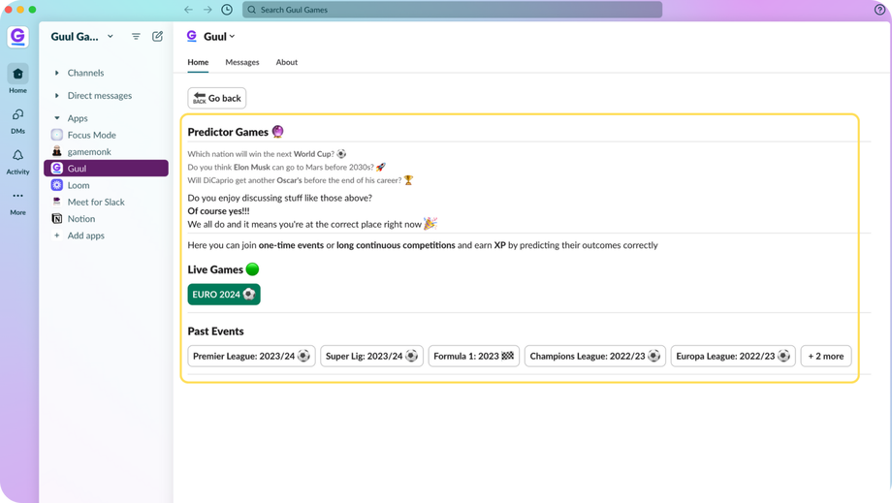The image size is (892, 503).
Task: Open Formula 1: 2023 past event
Action: point(474,357)
